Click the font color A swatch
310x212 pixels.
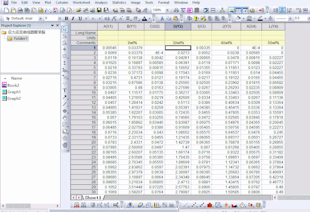click(145, 18)
